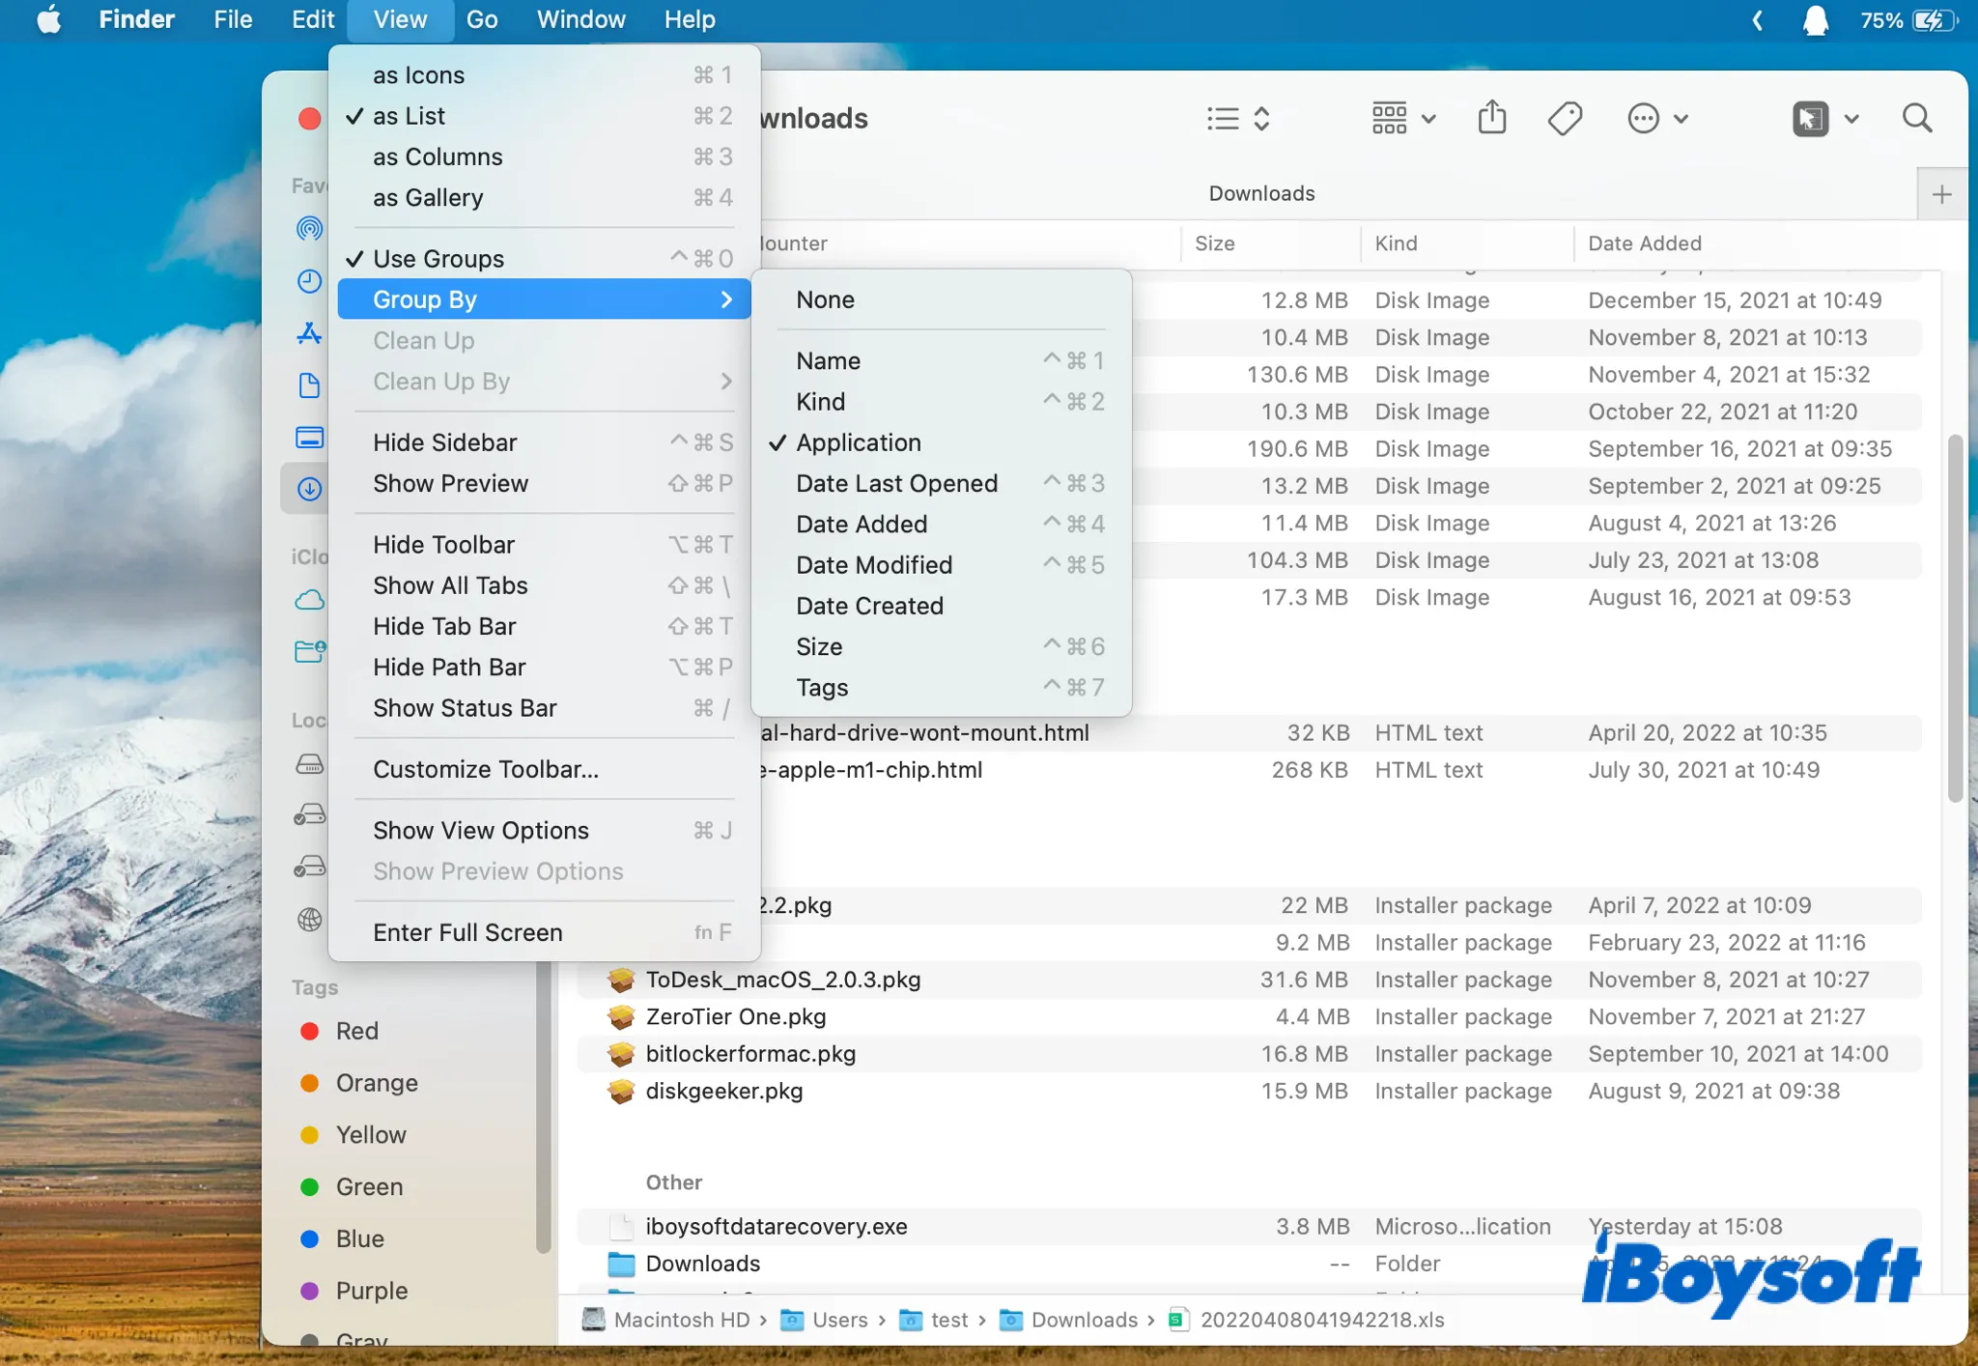This screenshot has height=1366, width=1978.
Task: Select Enter Full Screen button
Action: pos(467,931)
